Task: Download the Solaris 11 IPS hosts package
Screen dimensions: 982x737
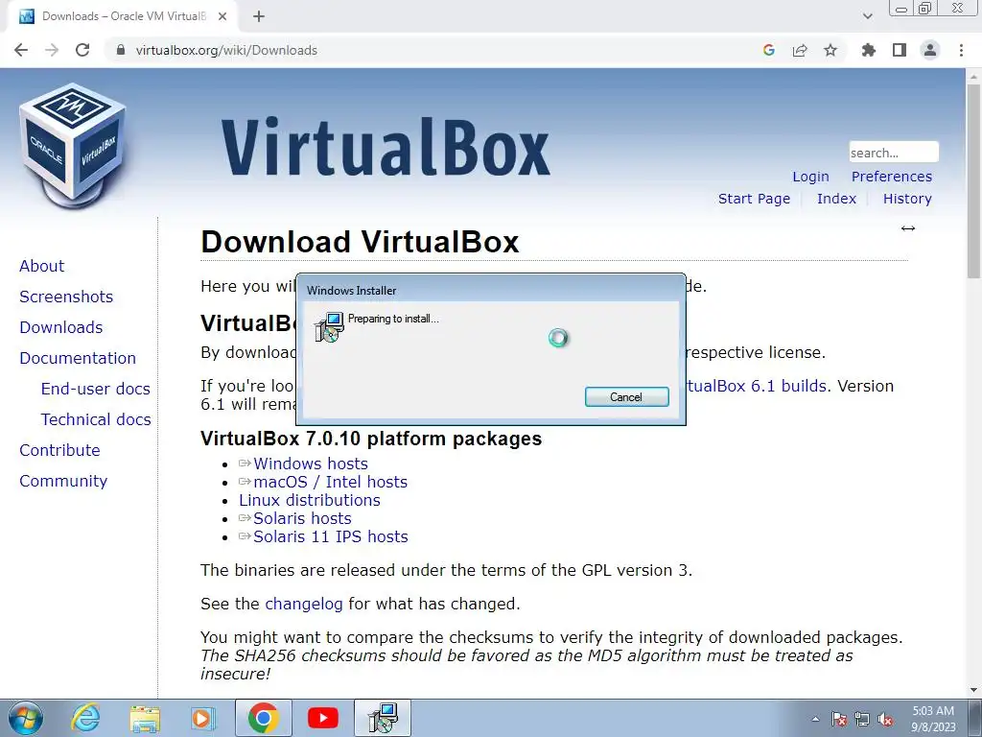Action: coord(330,536)
